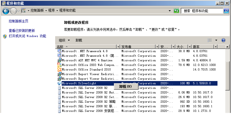Select Microsoft Office Standard 2010 name

click(86, 69)
